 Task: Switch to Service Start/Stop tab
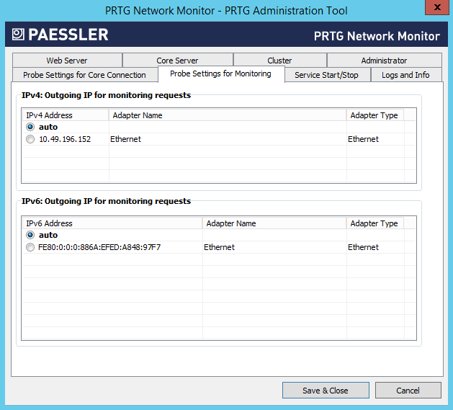coord(327,75)
